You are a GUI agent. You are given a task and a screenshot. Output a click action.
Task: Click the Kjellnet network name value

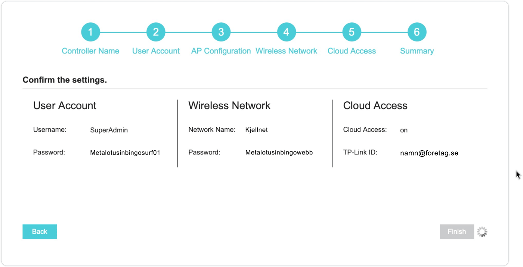click(x=256, y=130)
